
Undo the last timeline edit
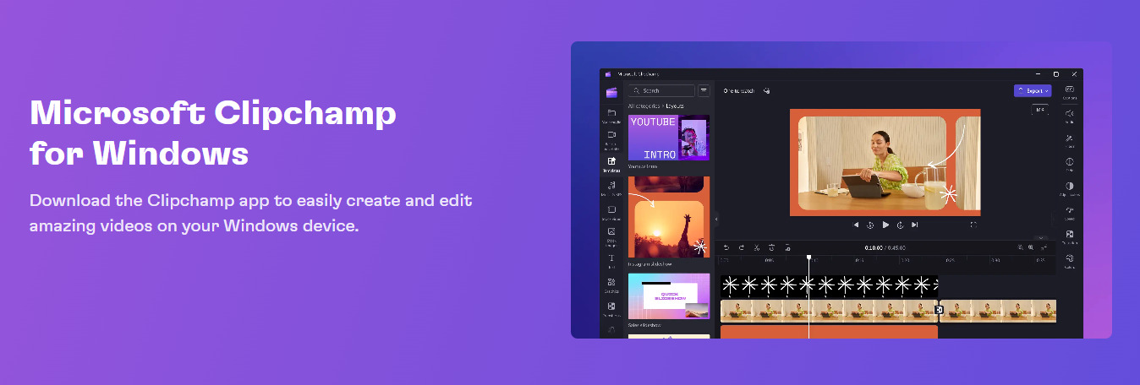click(726, 247)
